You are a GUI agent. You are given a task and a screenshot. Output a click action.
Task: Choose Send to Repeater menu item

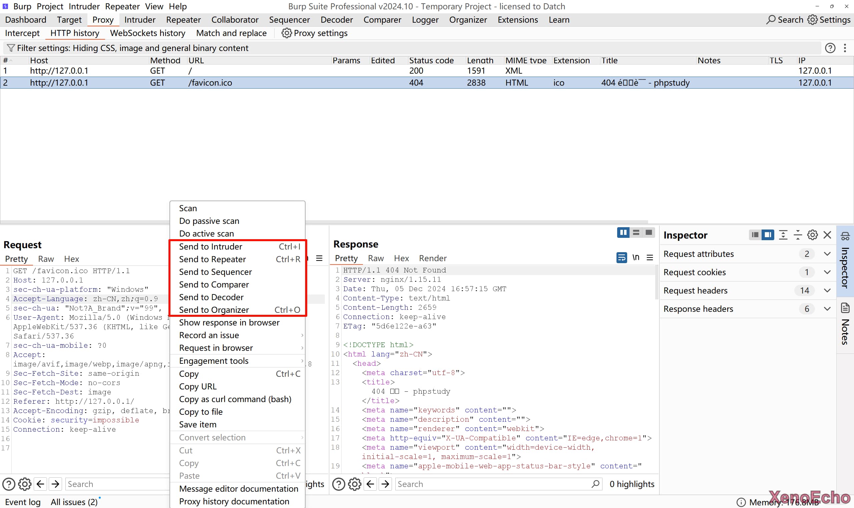click(x=212, y=259)
